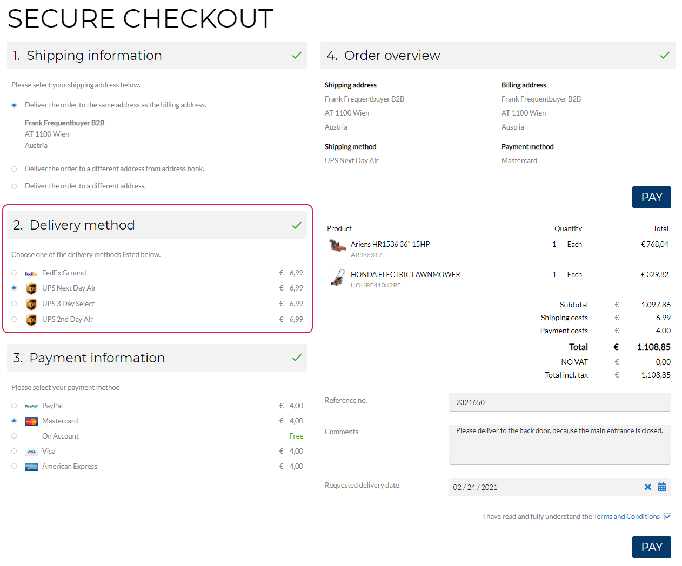Select PayPal payment method radio

coord(14,406)
